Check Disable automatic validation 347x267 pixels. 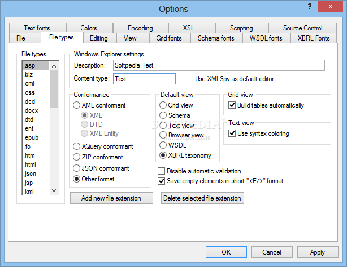162,171
